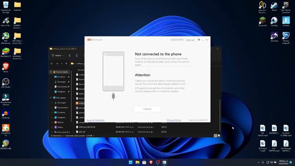The height and width of the screenshot is (166, 295).
Task: Click the Unlock button in Mi Unlock
Action: pos(147,109)
